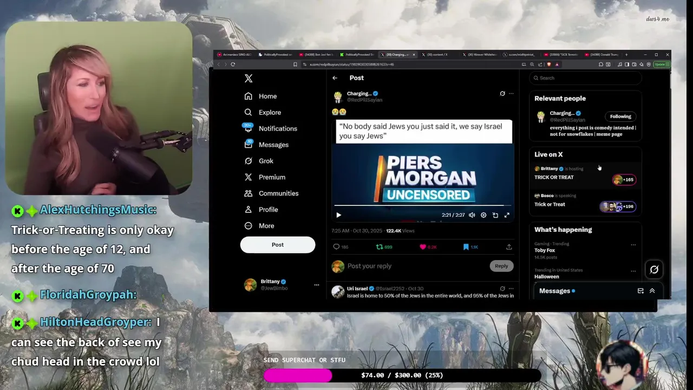
Task: Open Profile in X sidebar
Action: pyautogui.click(x=261, y=210)
